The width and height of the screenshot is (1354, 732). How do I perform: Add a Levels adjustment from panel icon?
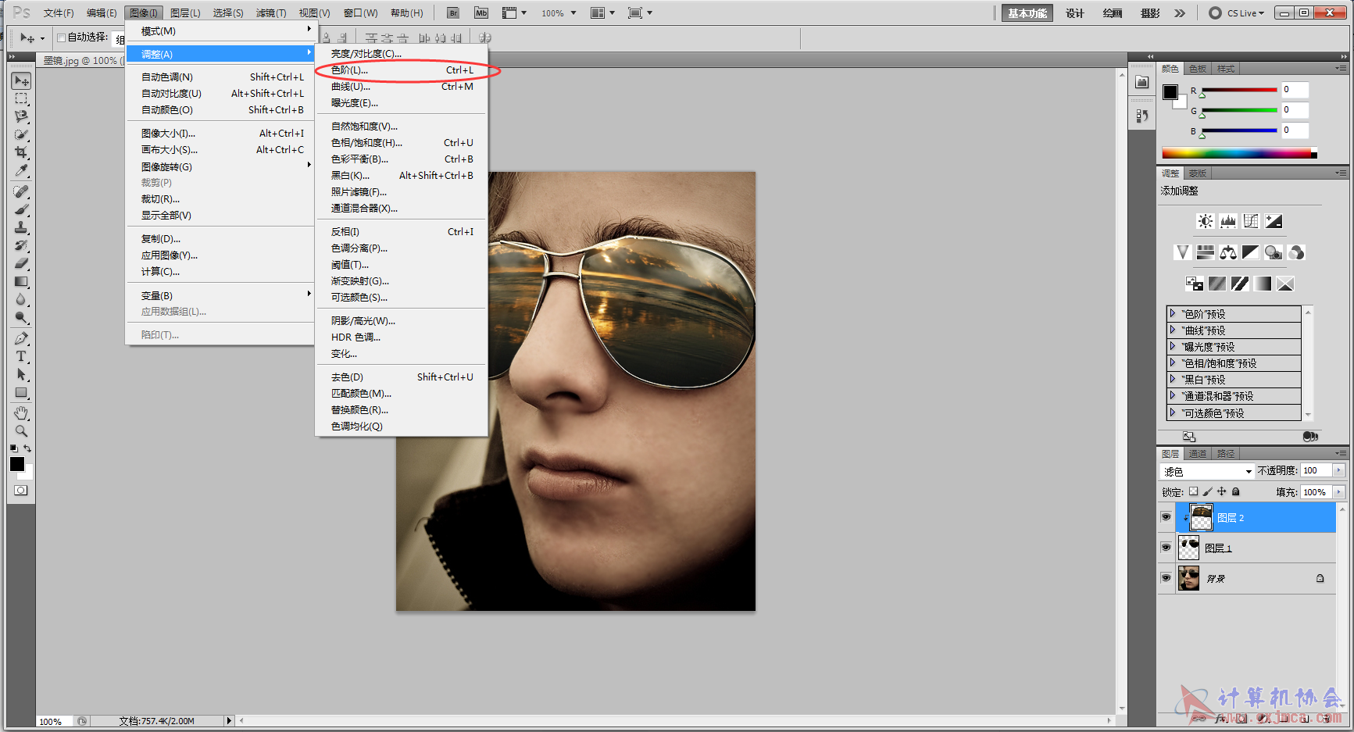click(1228, 221)
